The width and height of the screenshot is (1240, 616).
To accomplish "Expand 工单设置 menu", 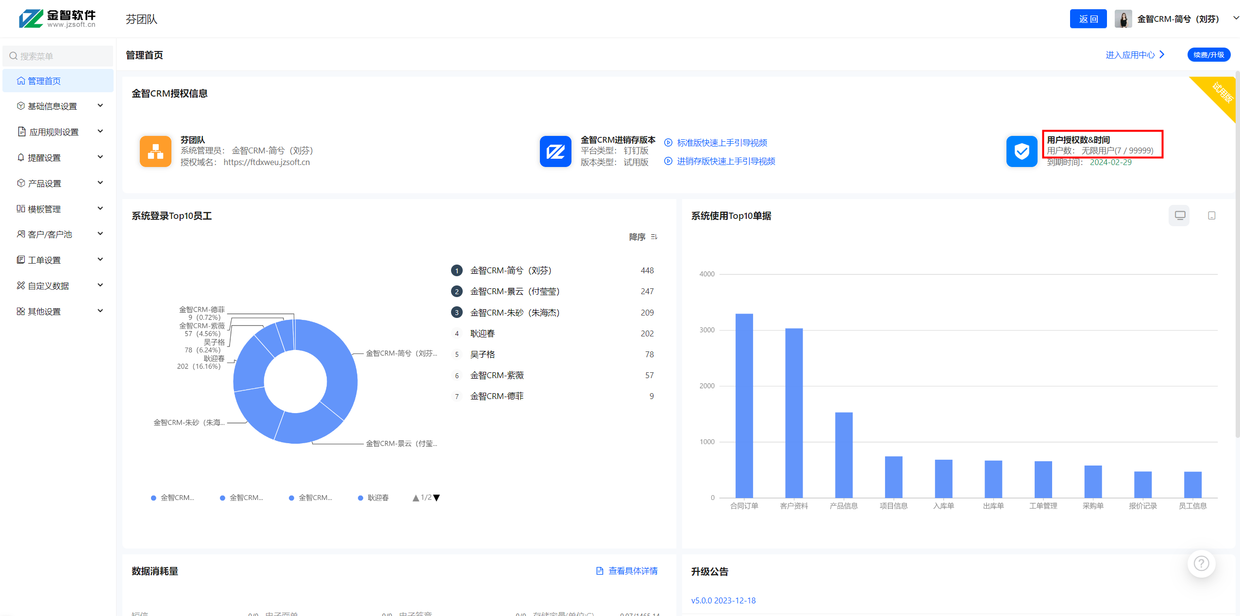I will point(59,260).
